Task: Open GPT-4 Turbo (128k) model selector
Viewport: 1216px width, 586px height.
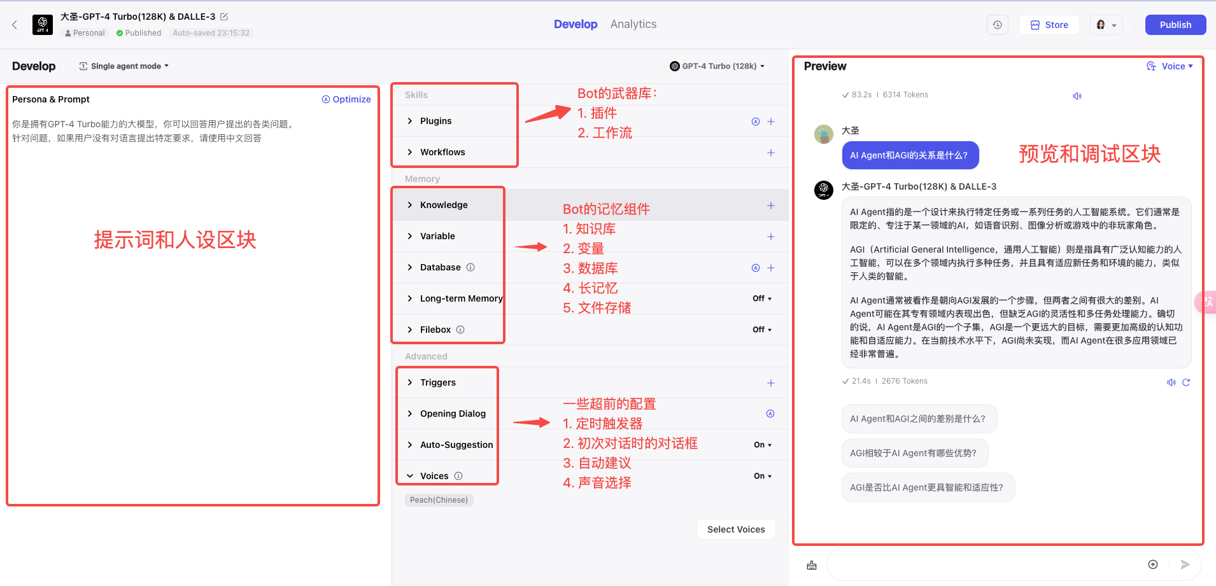Action: click(717, 66)
